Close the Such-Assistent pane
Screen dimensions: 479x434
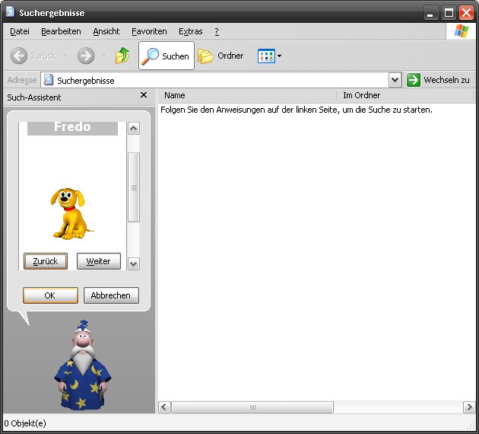click(x=144, y=96)
